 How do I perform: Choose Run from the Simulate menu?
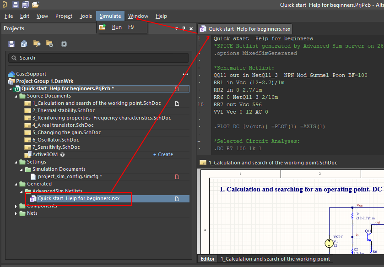[x=117, y=27]
